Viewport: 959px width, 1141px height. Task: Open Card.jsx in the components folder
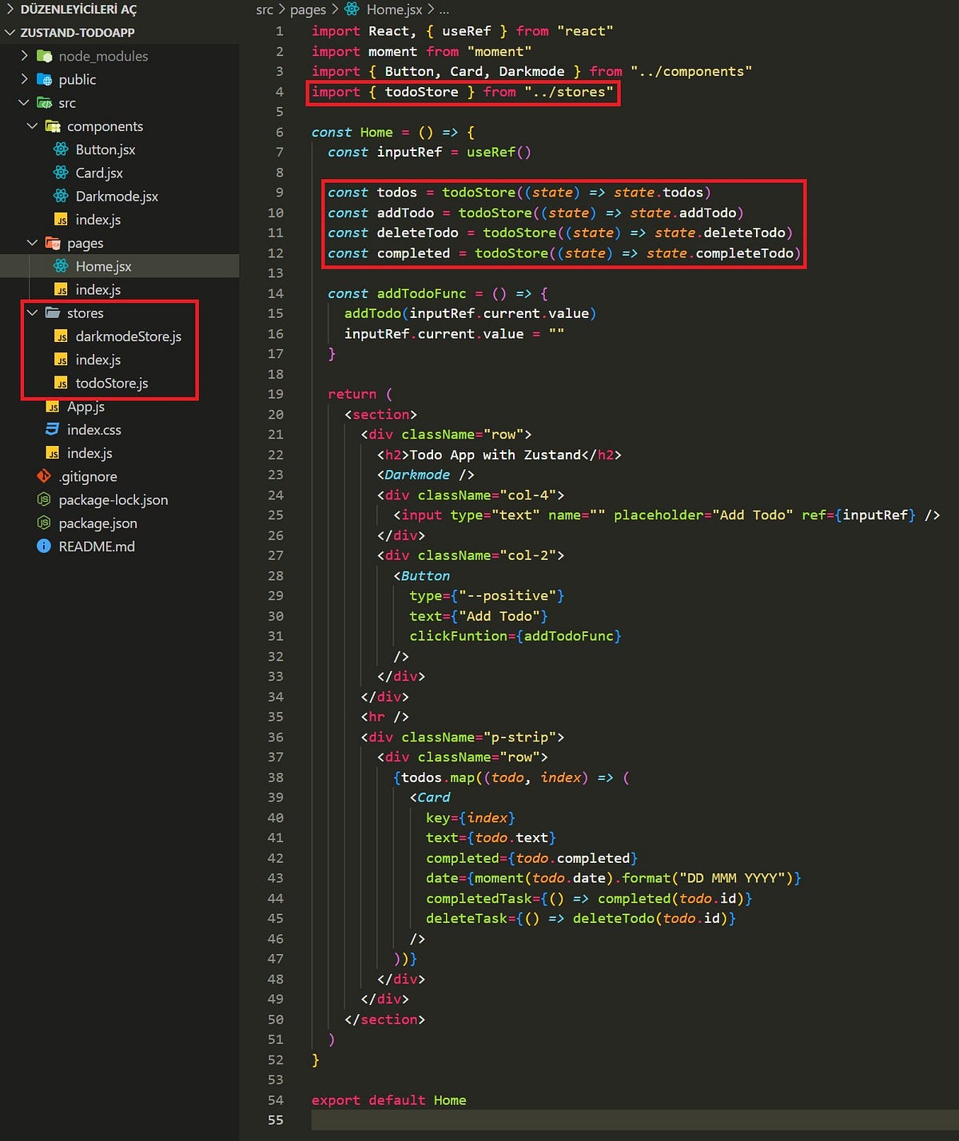tap(99, 173)
